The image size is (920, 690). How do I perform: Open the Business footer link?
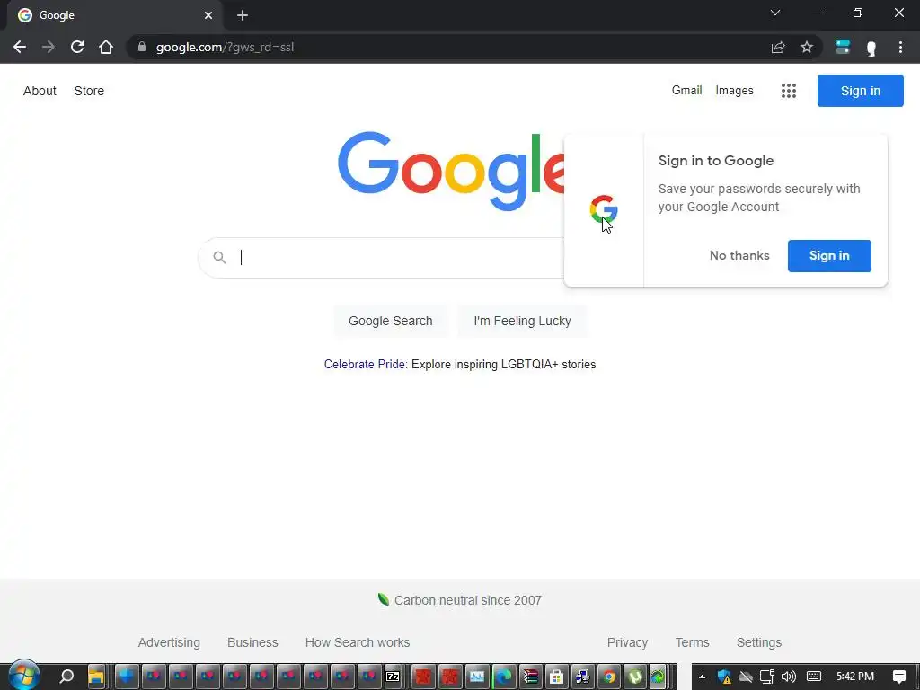click(252, 642)
